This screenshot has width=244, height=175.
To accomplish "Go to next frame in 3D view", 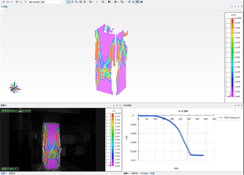I will (238, 7).
